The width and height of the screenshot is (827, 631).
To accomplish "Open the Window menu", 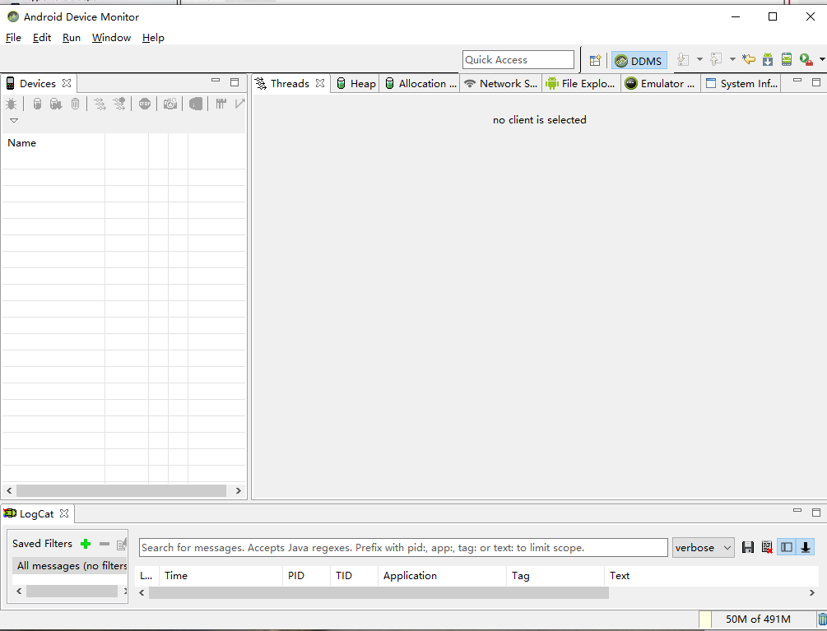I will [111, 37].
